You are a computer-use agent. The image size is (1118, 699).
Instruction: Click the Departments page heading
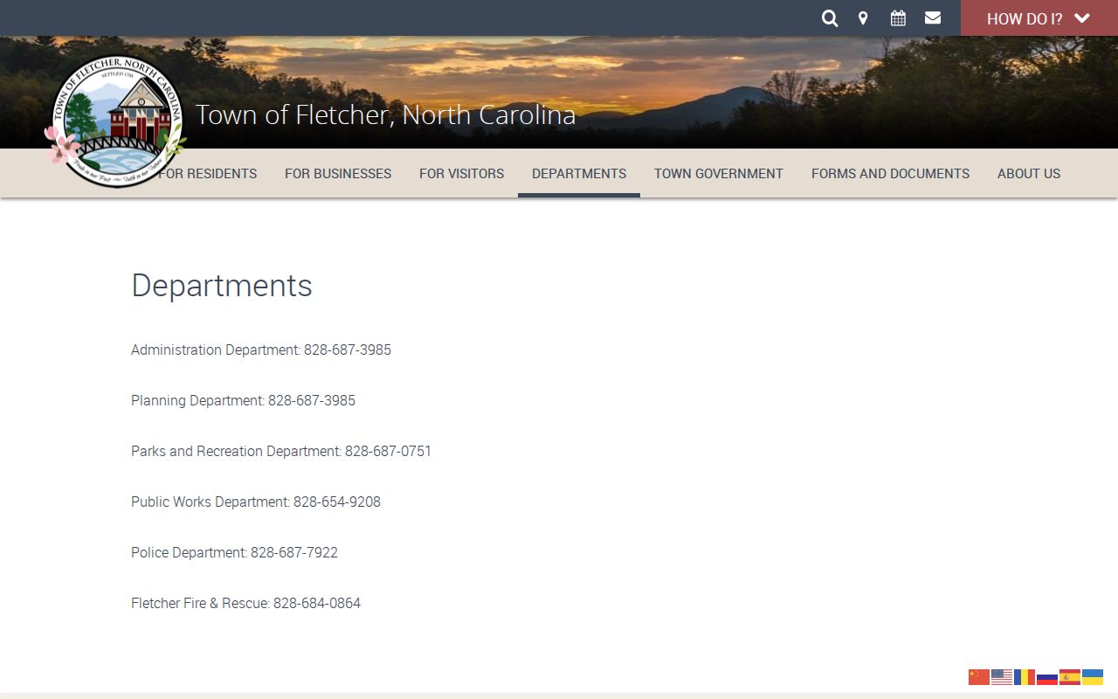(222, 286)
